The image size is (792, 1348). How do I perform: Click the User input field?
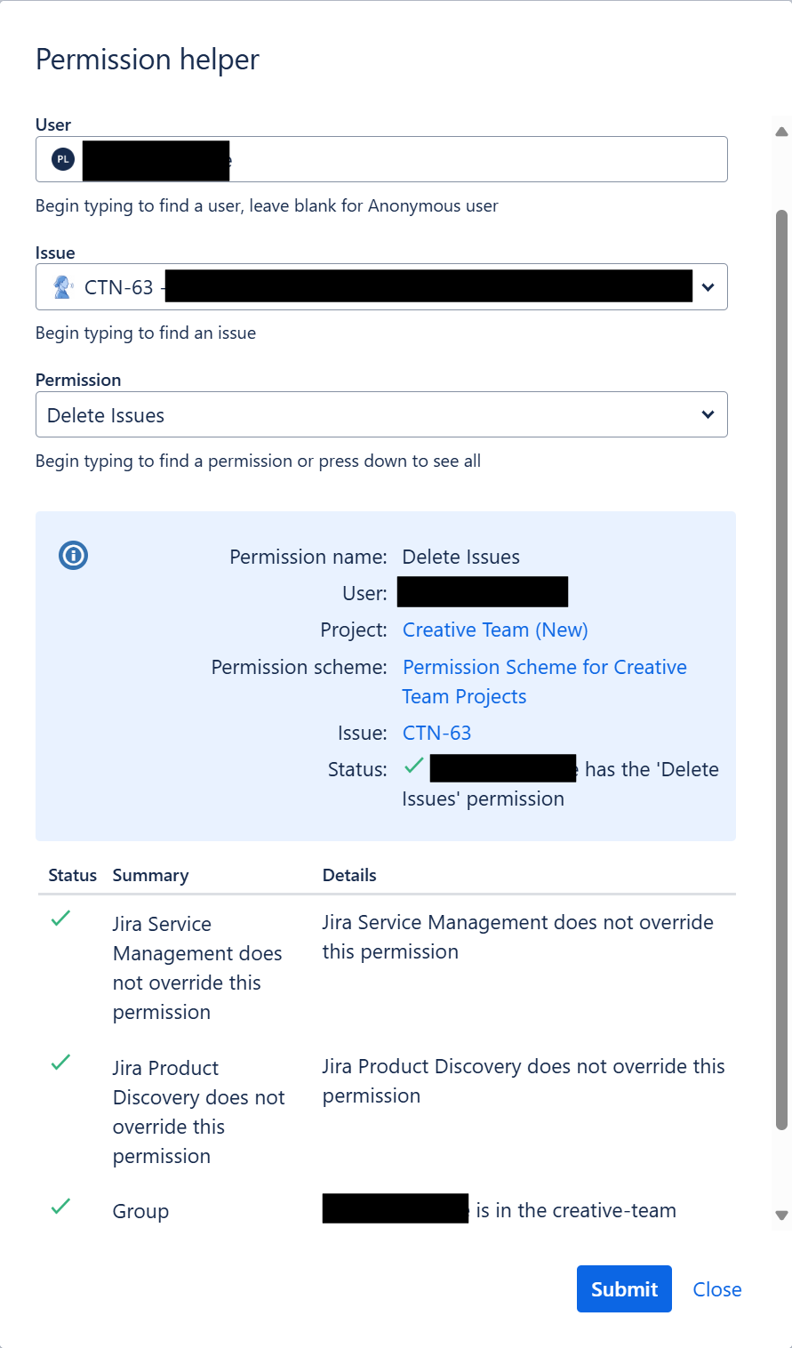click(381, 159)
